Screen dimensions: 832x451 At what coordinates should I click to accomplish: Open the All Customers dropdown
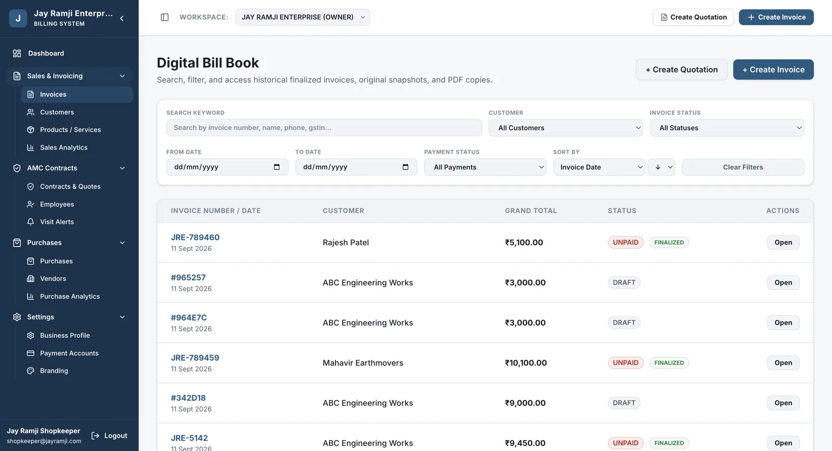566,128
